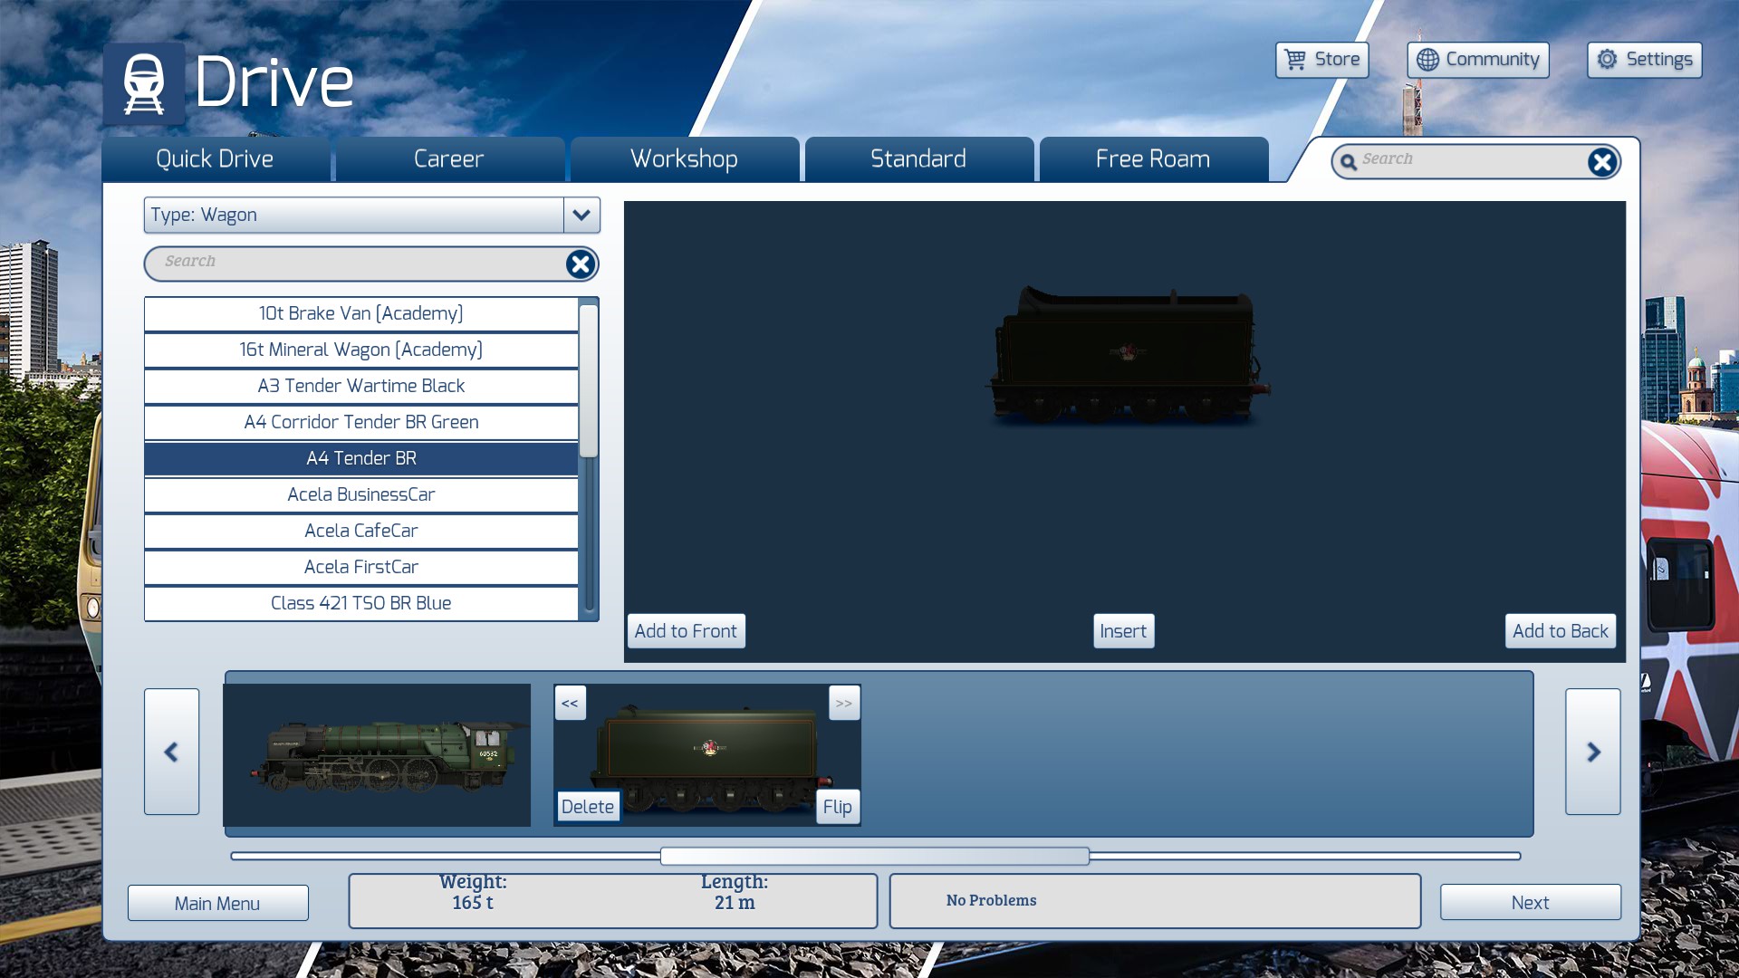Open the Free Roam tab
1739x978 pixels.
(x=1152, y=159)
